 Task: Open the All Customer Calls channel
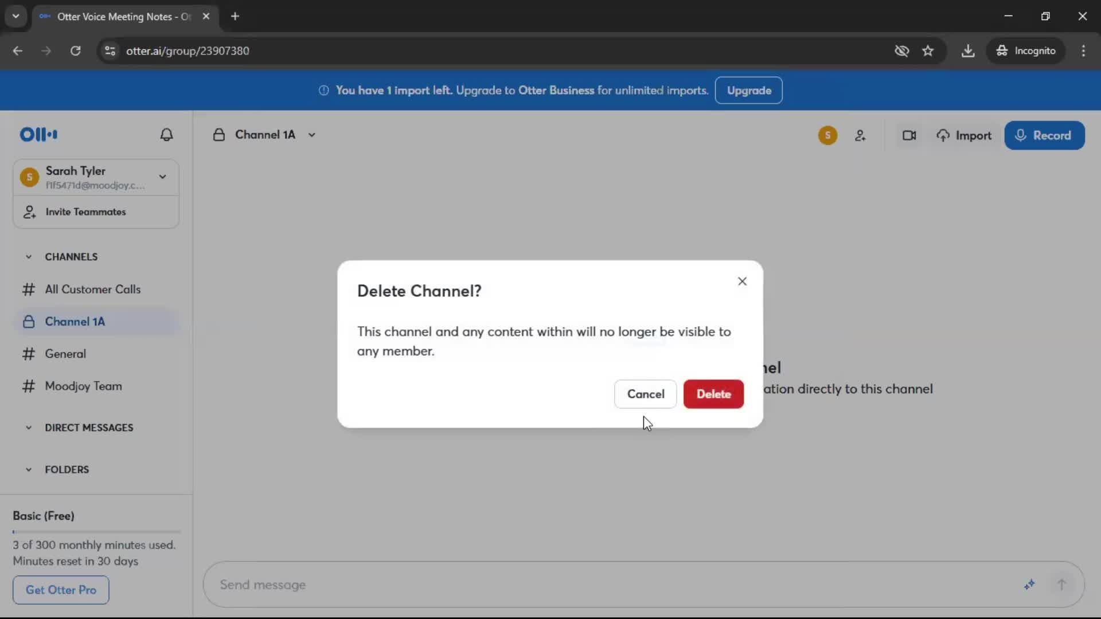92,289
